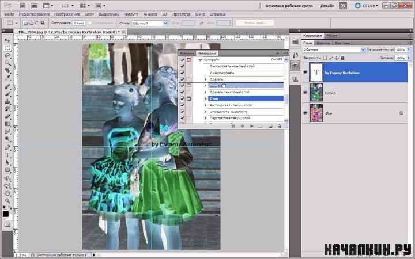Create a new action in Actions panel
Image resolution: width=415 pixels, height=259 pixels.
270,126
